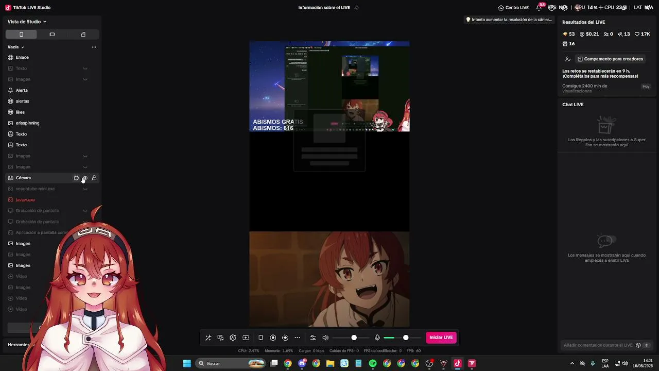Start recording with the record button
The height and width of the screenshot is (371, 659).
click(273, 338)
